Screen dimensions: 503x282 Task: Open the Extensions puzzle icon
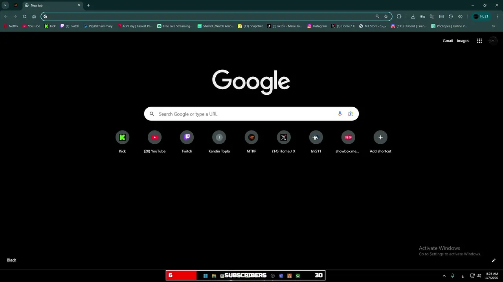399,16
